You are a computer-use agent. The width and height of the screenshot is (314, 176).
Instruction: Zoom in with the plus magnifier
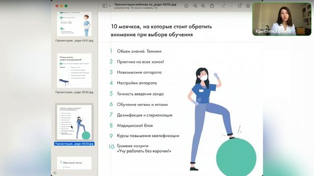203,6
